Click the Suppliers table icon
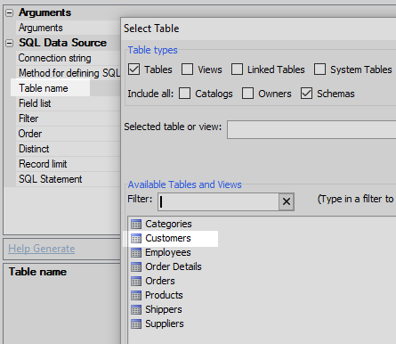The image size is (396, 344). (136, 324)
